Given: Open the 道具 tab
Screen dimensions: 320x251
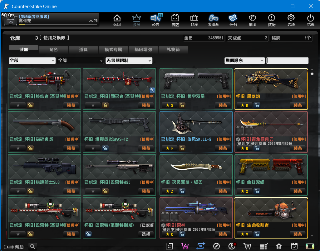Looking at the screenshot, I should [83, 49].
